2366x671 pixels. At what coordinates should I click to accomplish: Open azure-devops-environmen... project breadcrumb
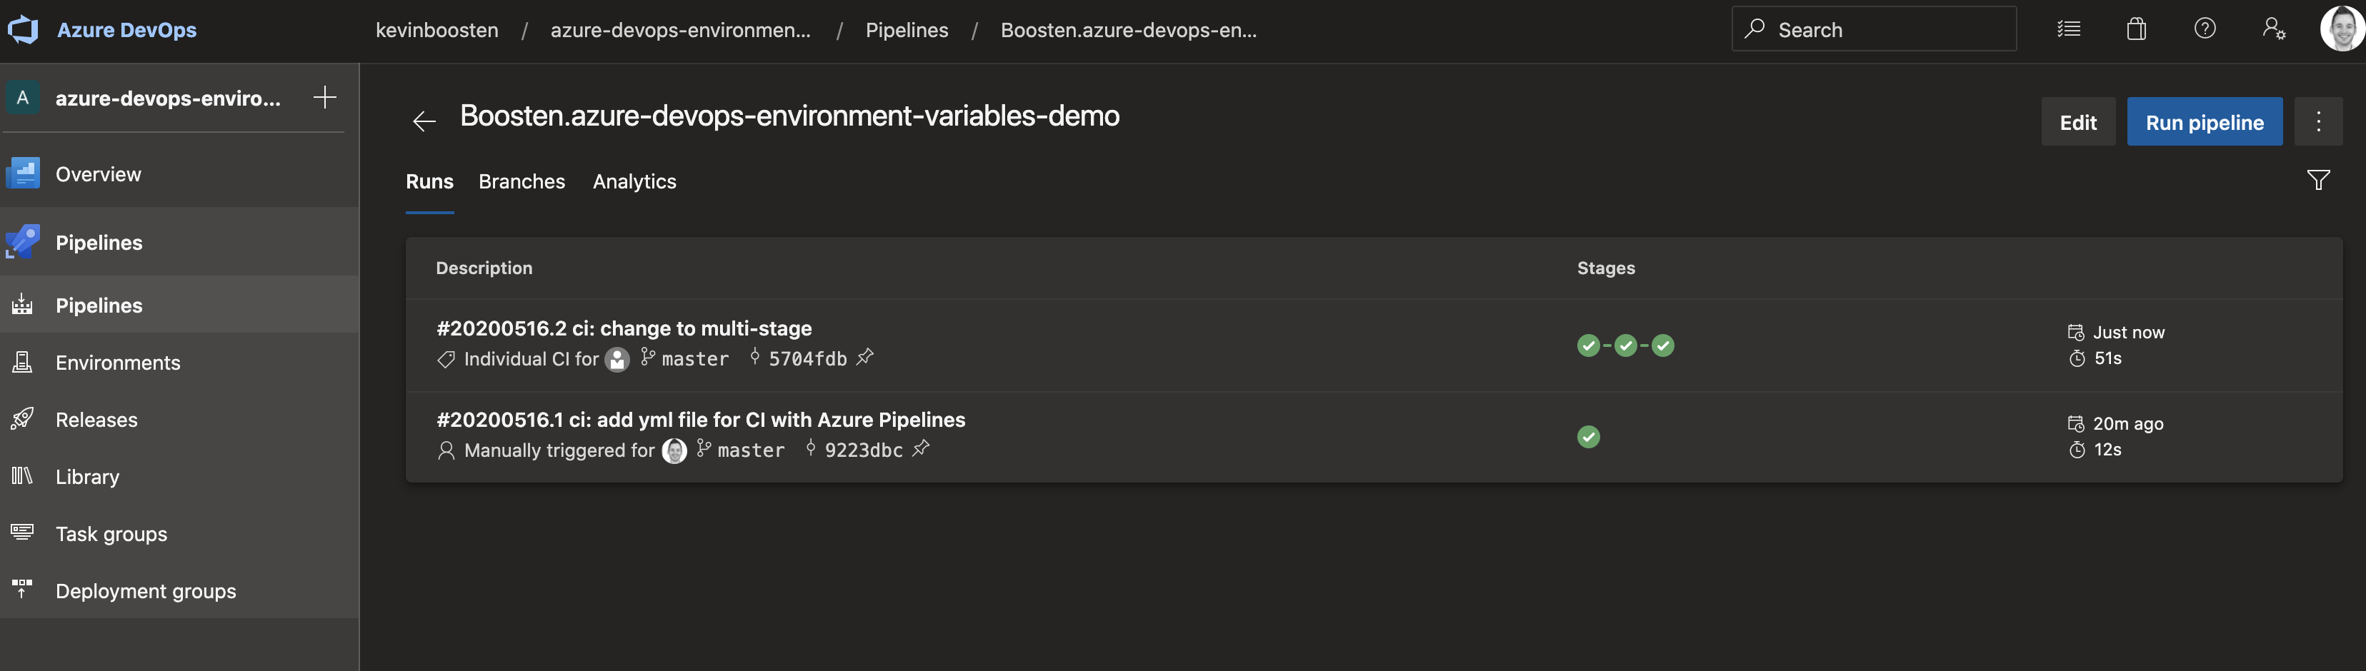[681, 29]
